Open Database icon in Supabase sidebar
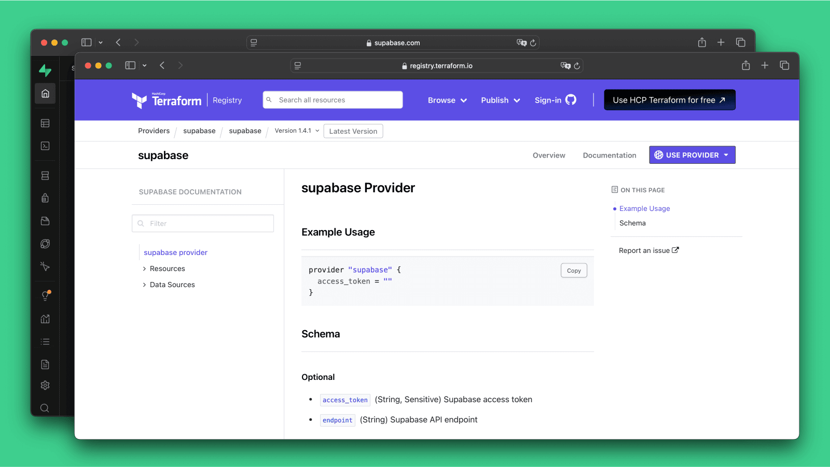Viewport: 830px width, 467px height. point(45,176)
